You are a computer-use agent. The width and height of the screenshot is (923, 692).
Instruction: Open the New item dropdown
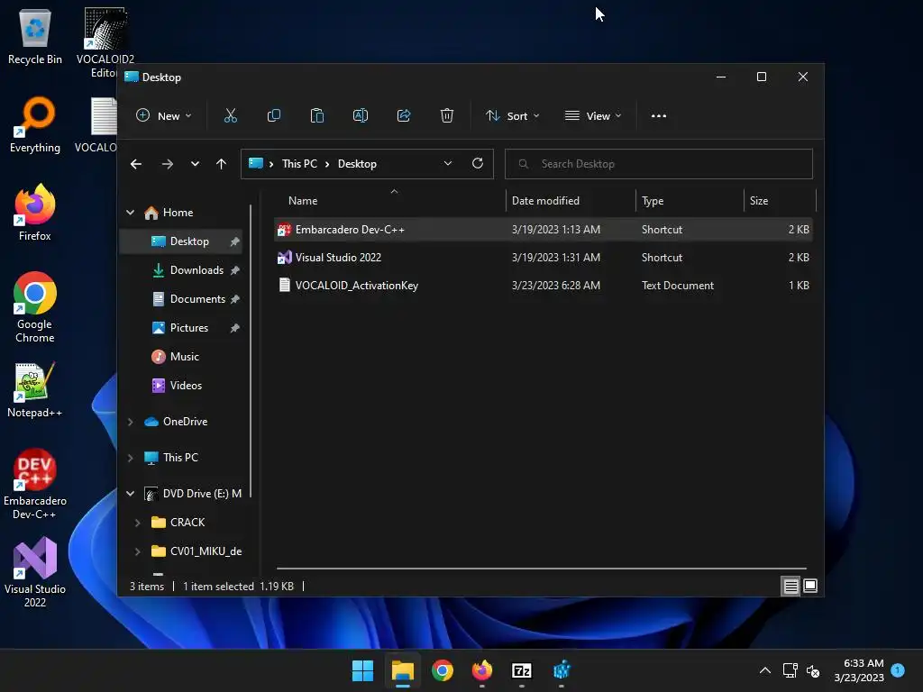pyautogui.click(x=164, y=116)
